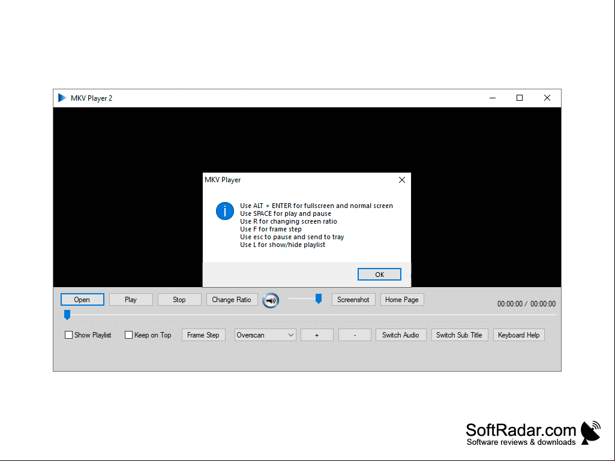615x461 pixels.
Task: Increase overscan with plus button
Action: 317,335
